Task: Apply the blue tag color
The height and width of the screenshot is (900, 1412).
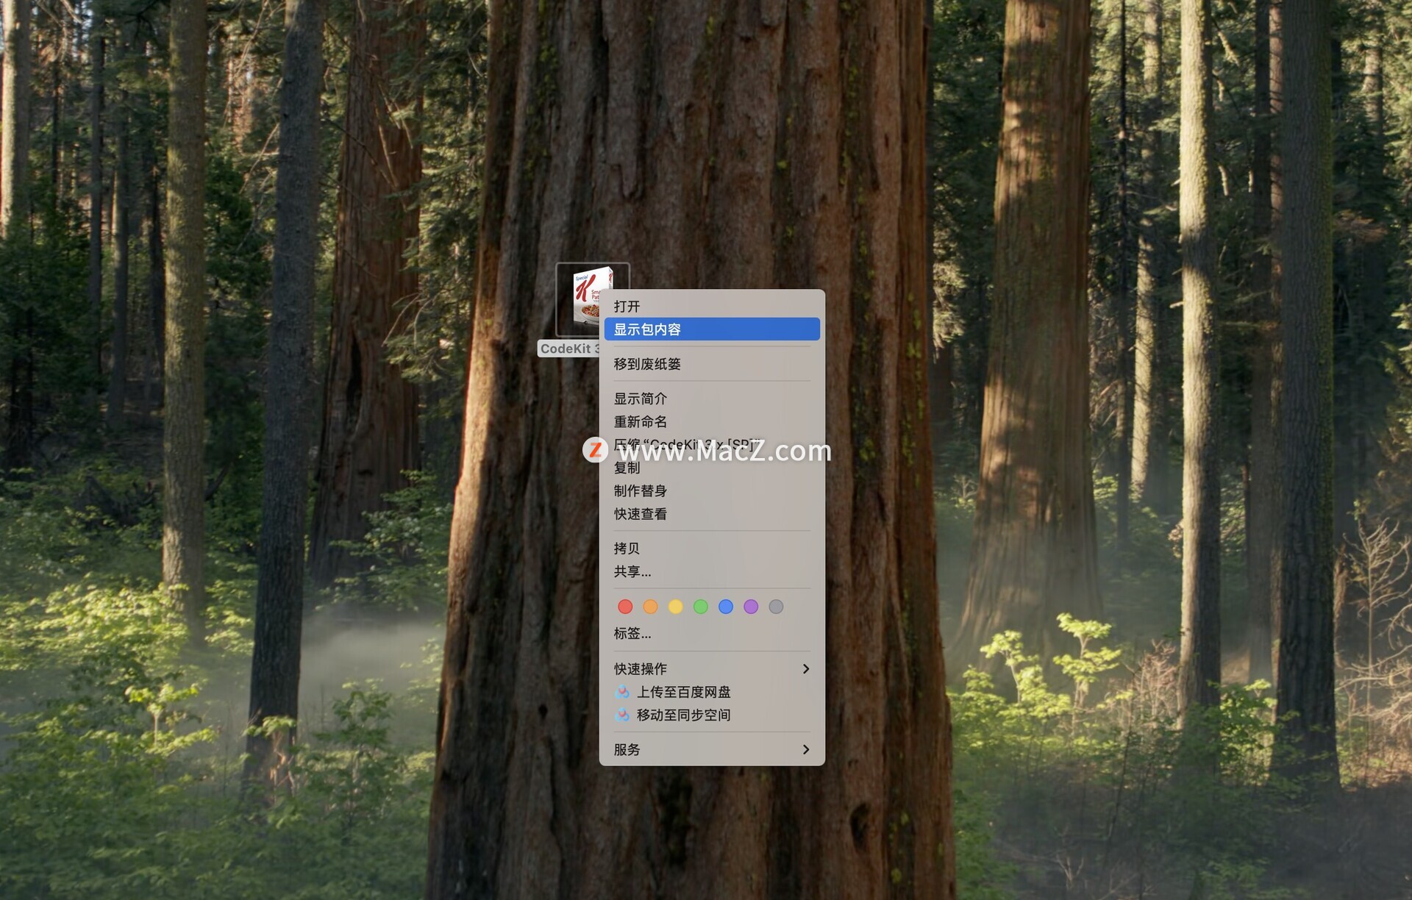Action: click(726, 607)
